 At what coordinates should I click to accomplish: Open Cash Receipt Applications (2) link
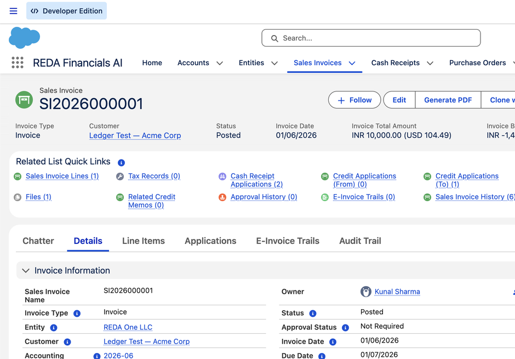[256, 180]
